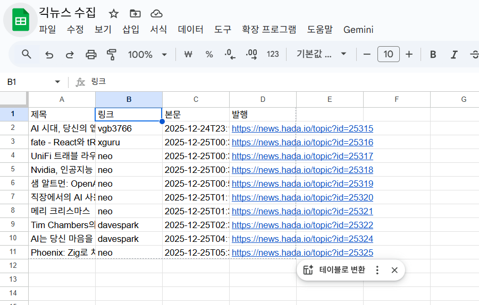Open link ending in id=25320
Viewport: 479px width, 305px height.
pyautogui.click(x=302, y=197)
